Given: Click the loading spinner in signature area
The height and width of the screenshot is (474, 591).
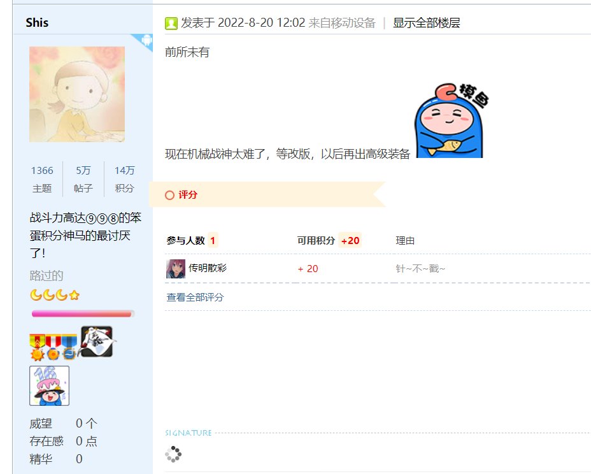Looking at the screenshot, I should pyautogui.click(x=173, y=454).
